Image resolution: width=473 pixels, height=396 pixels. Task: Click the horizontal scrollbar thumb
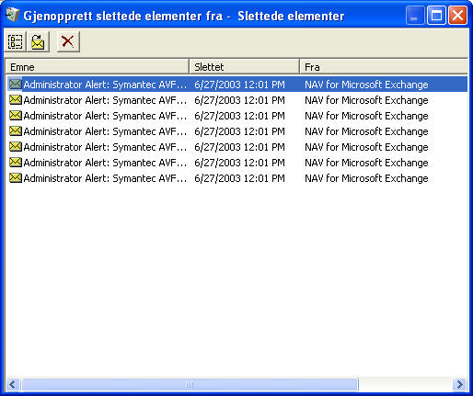click(x=190, y=384)
